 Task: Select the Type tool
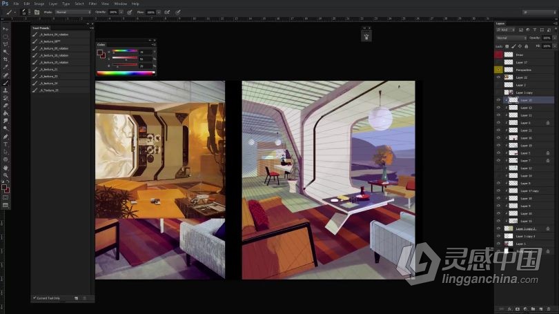[x=6, y=144]
